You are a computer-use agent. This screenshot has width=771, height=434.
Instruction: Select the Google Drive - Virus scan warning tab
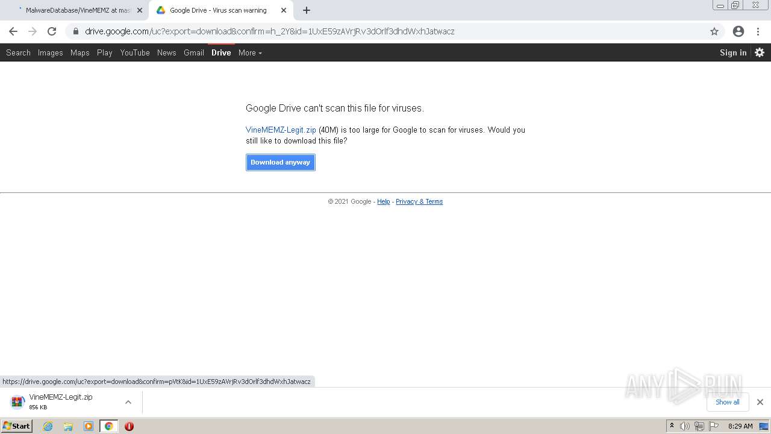220,10
